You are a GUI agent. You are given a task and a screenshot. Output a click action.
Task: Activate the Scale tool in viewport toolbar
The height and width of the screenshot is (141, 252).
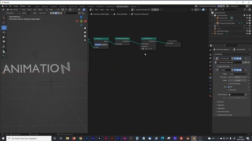4,37
